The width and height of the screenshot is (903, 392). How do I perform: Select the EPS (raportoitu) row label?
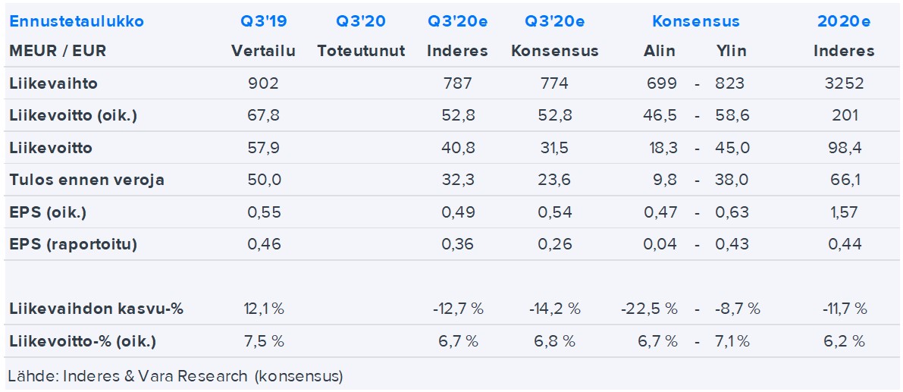[x=73, y=244]
